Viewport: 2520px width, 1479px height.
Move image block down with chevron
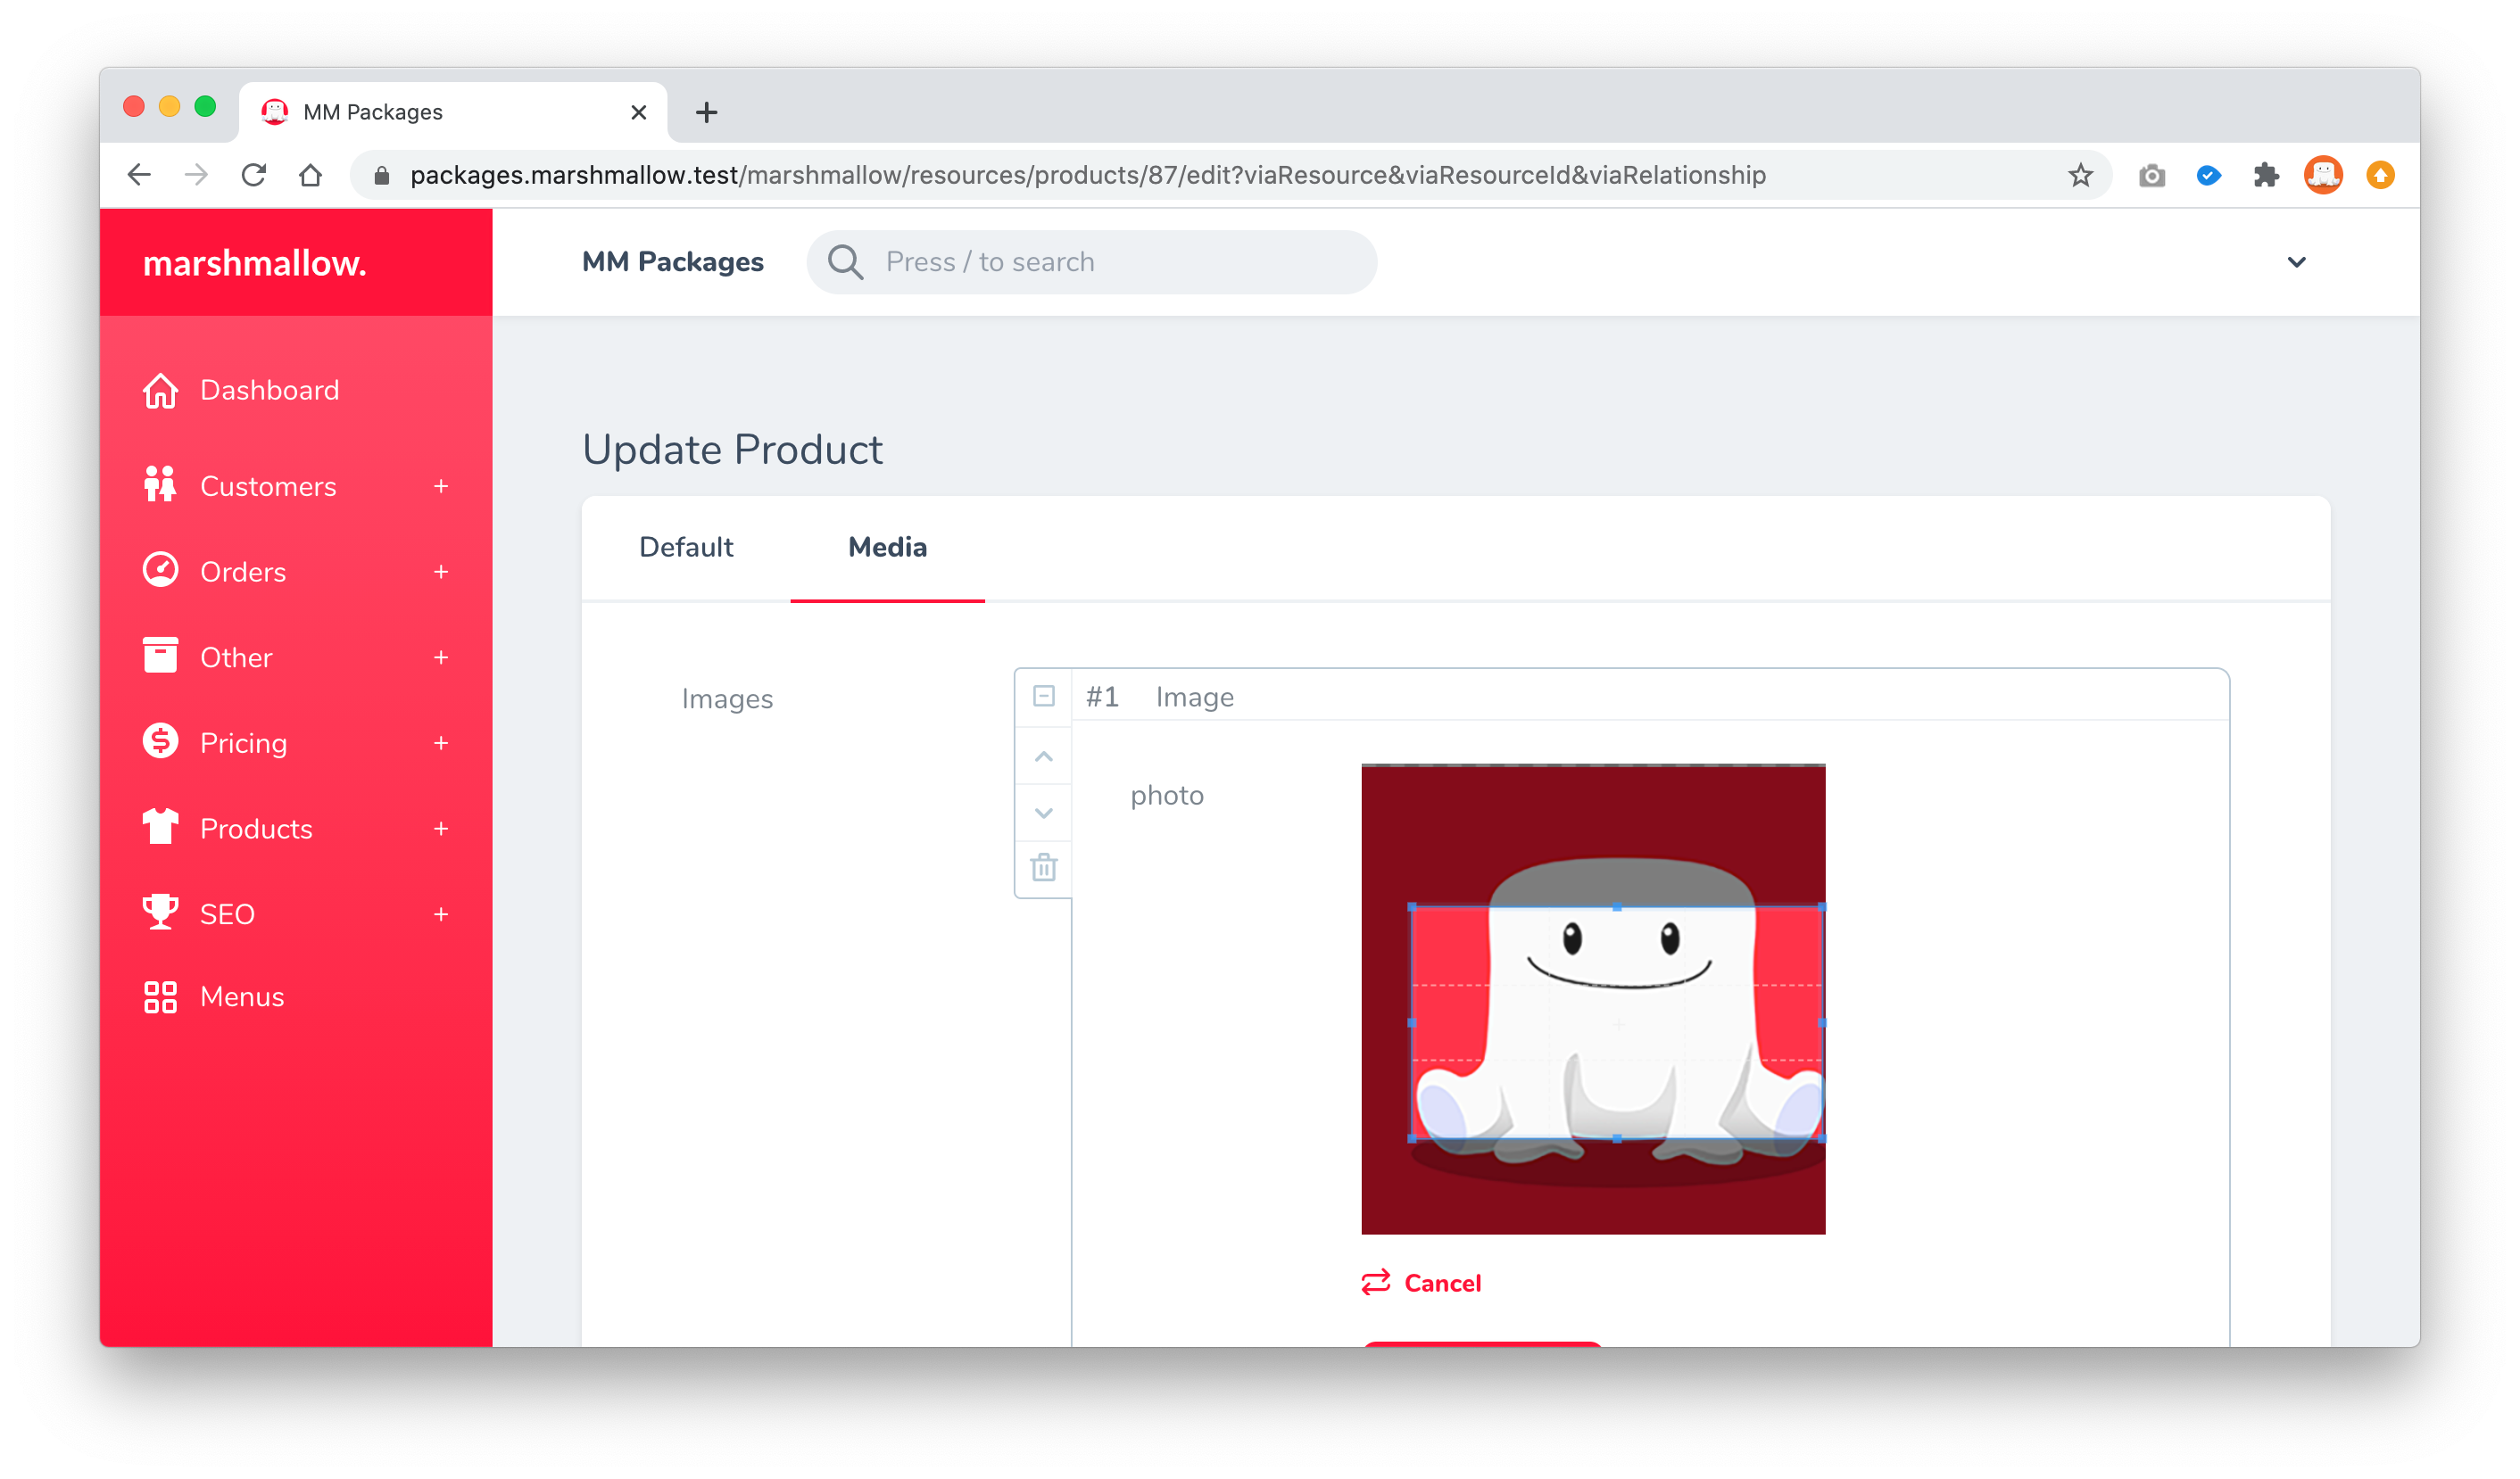tap(1043, 813)
